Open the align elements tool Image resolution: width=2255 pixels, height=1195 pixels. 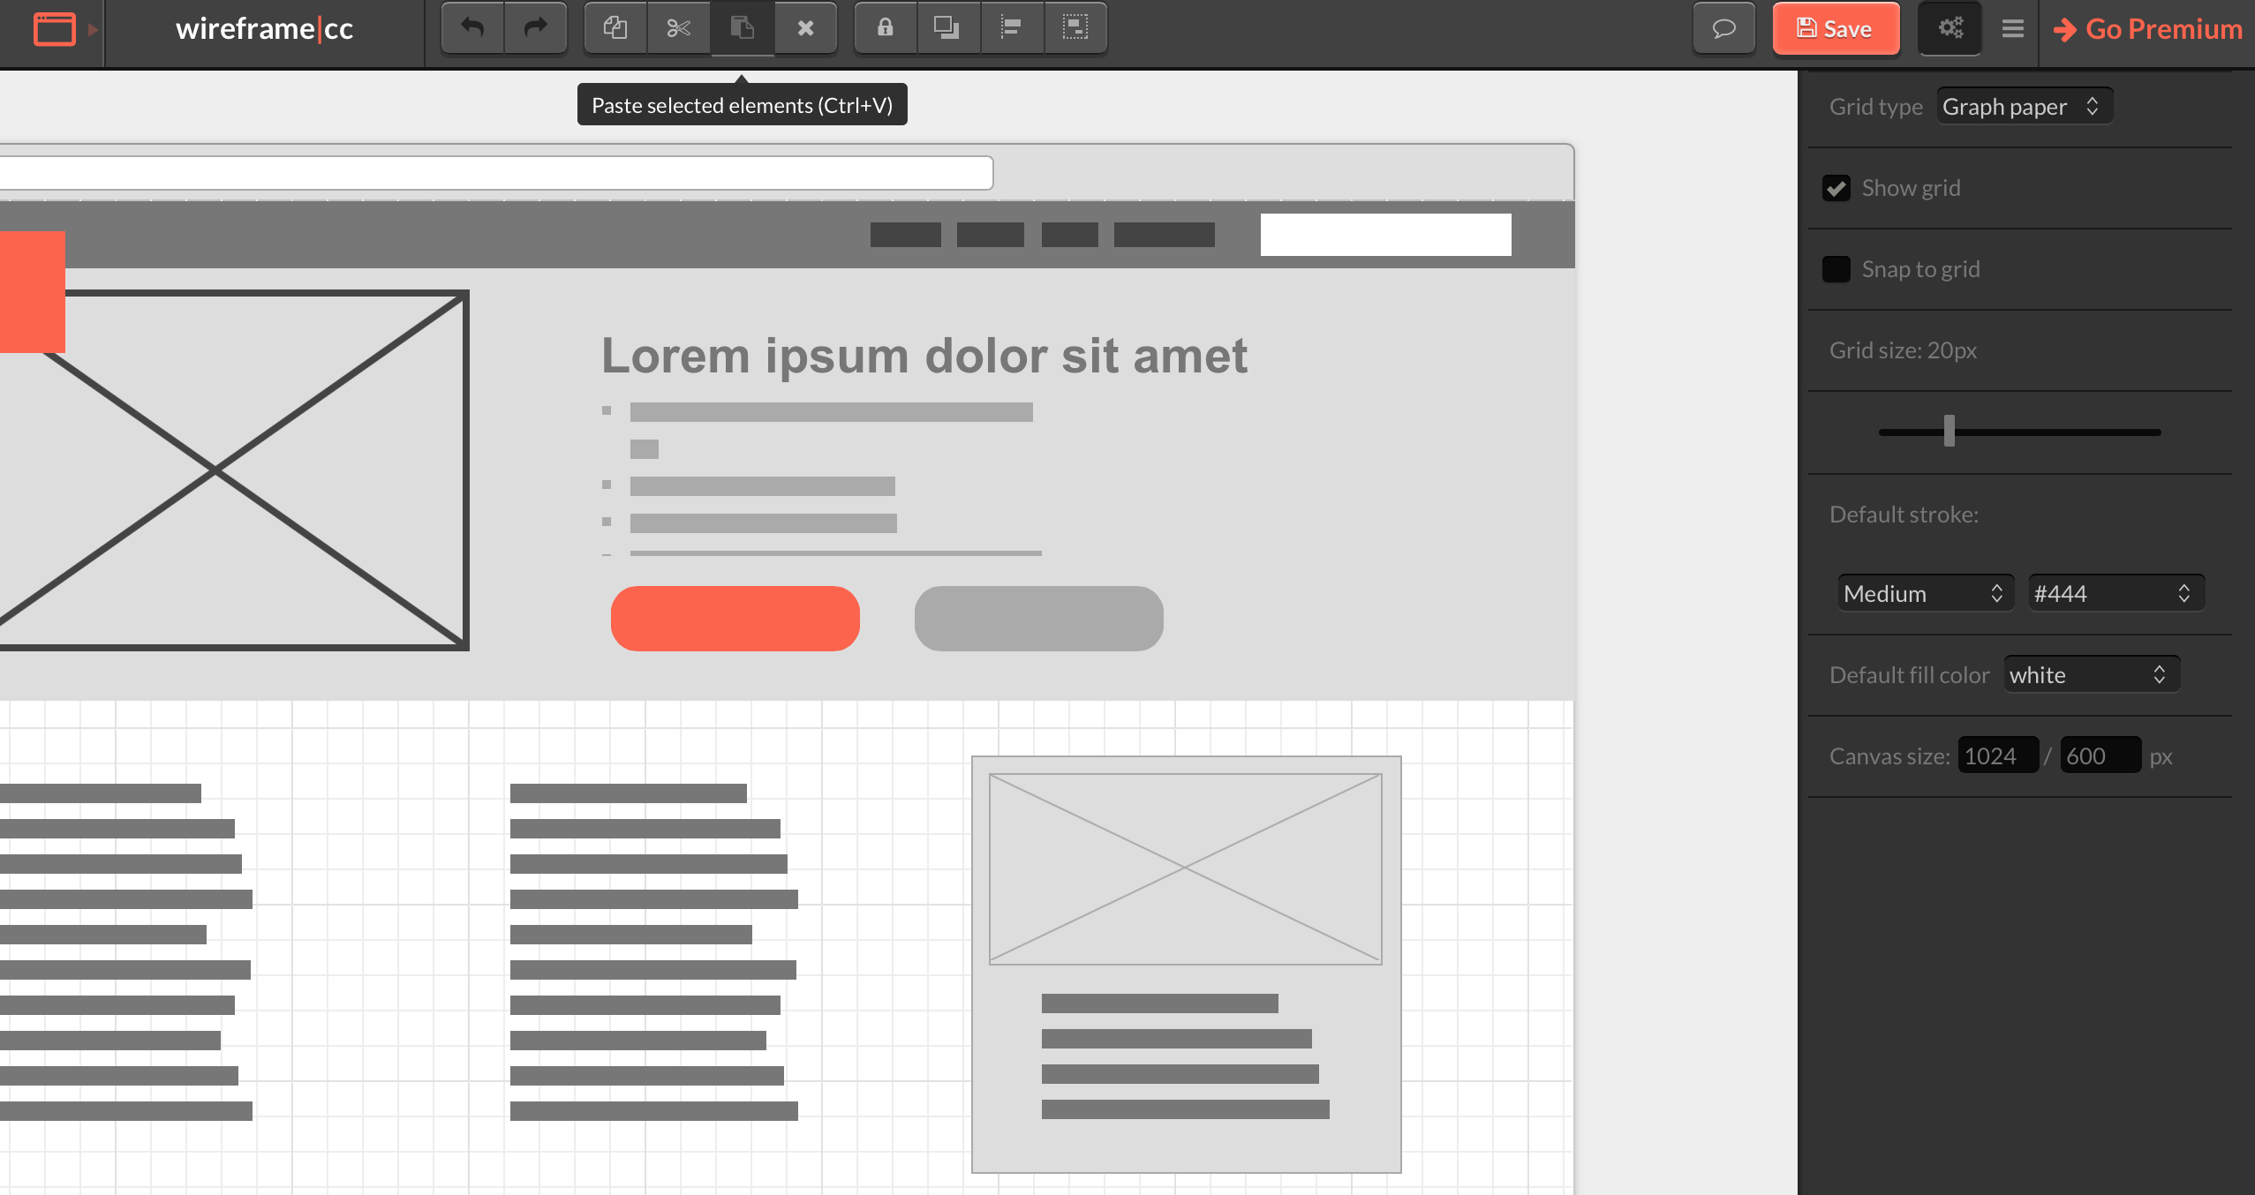point(1012,28)
